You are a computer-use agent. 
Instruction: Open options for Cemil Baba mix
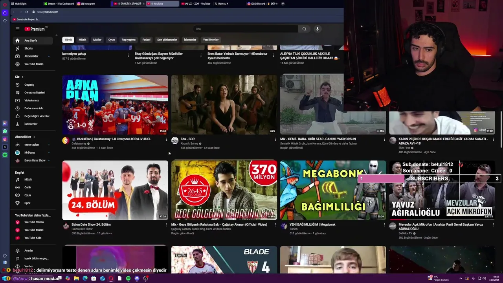tap(384, 139)
